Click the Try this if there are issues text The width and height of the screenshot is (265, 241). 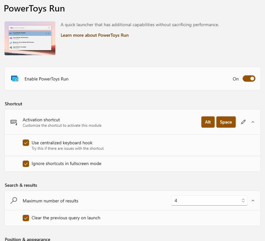tap(68, 148)
